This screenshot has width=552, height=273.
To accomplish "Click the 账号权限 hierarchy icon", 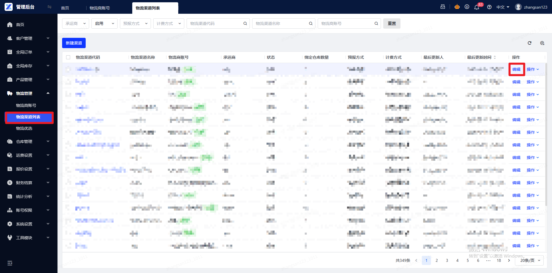I will pos(10,210).
